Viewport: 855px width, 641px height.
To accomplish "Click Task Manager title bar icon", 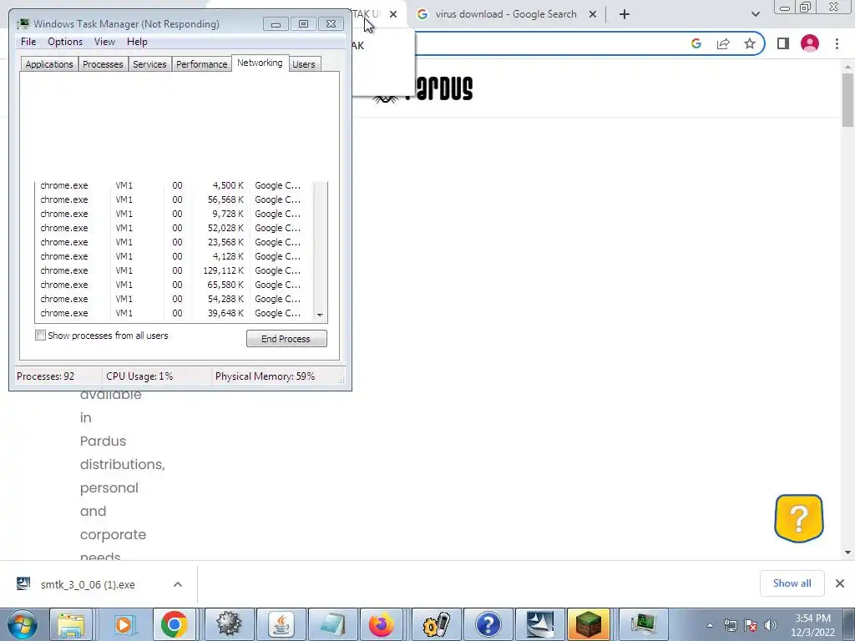I will coord(23,23).
